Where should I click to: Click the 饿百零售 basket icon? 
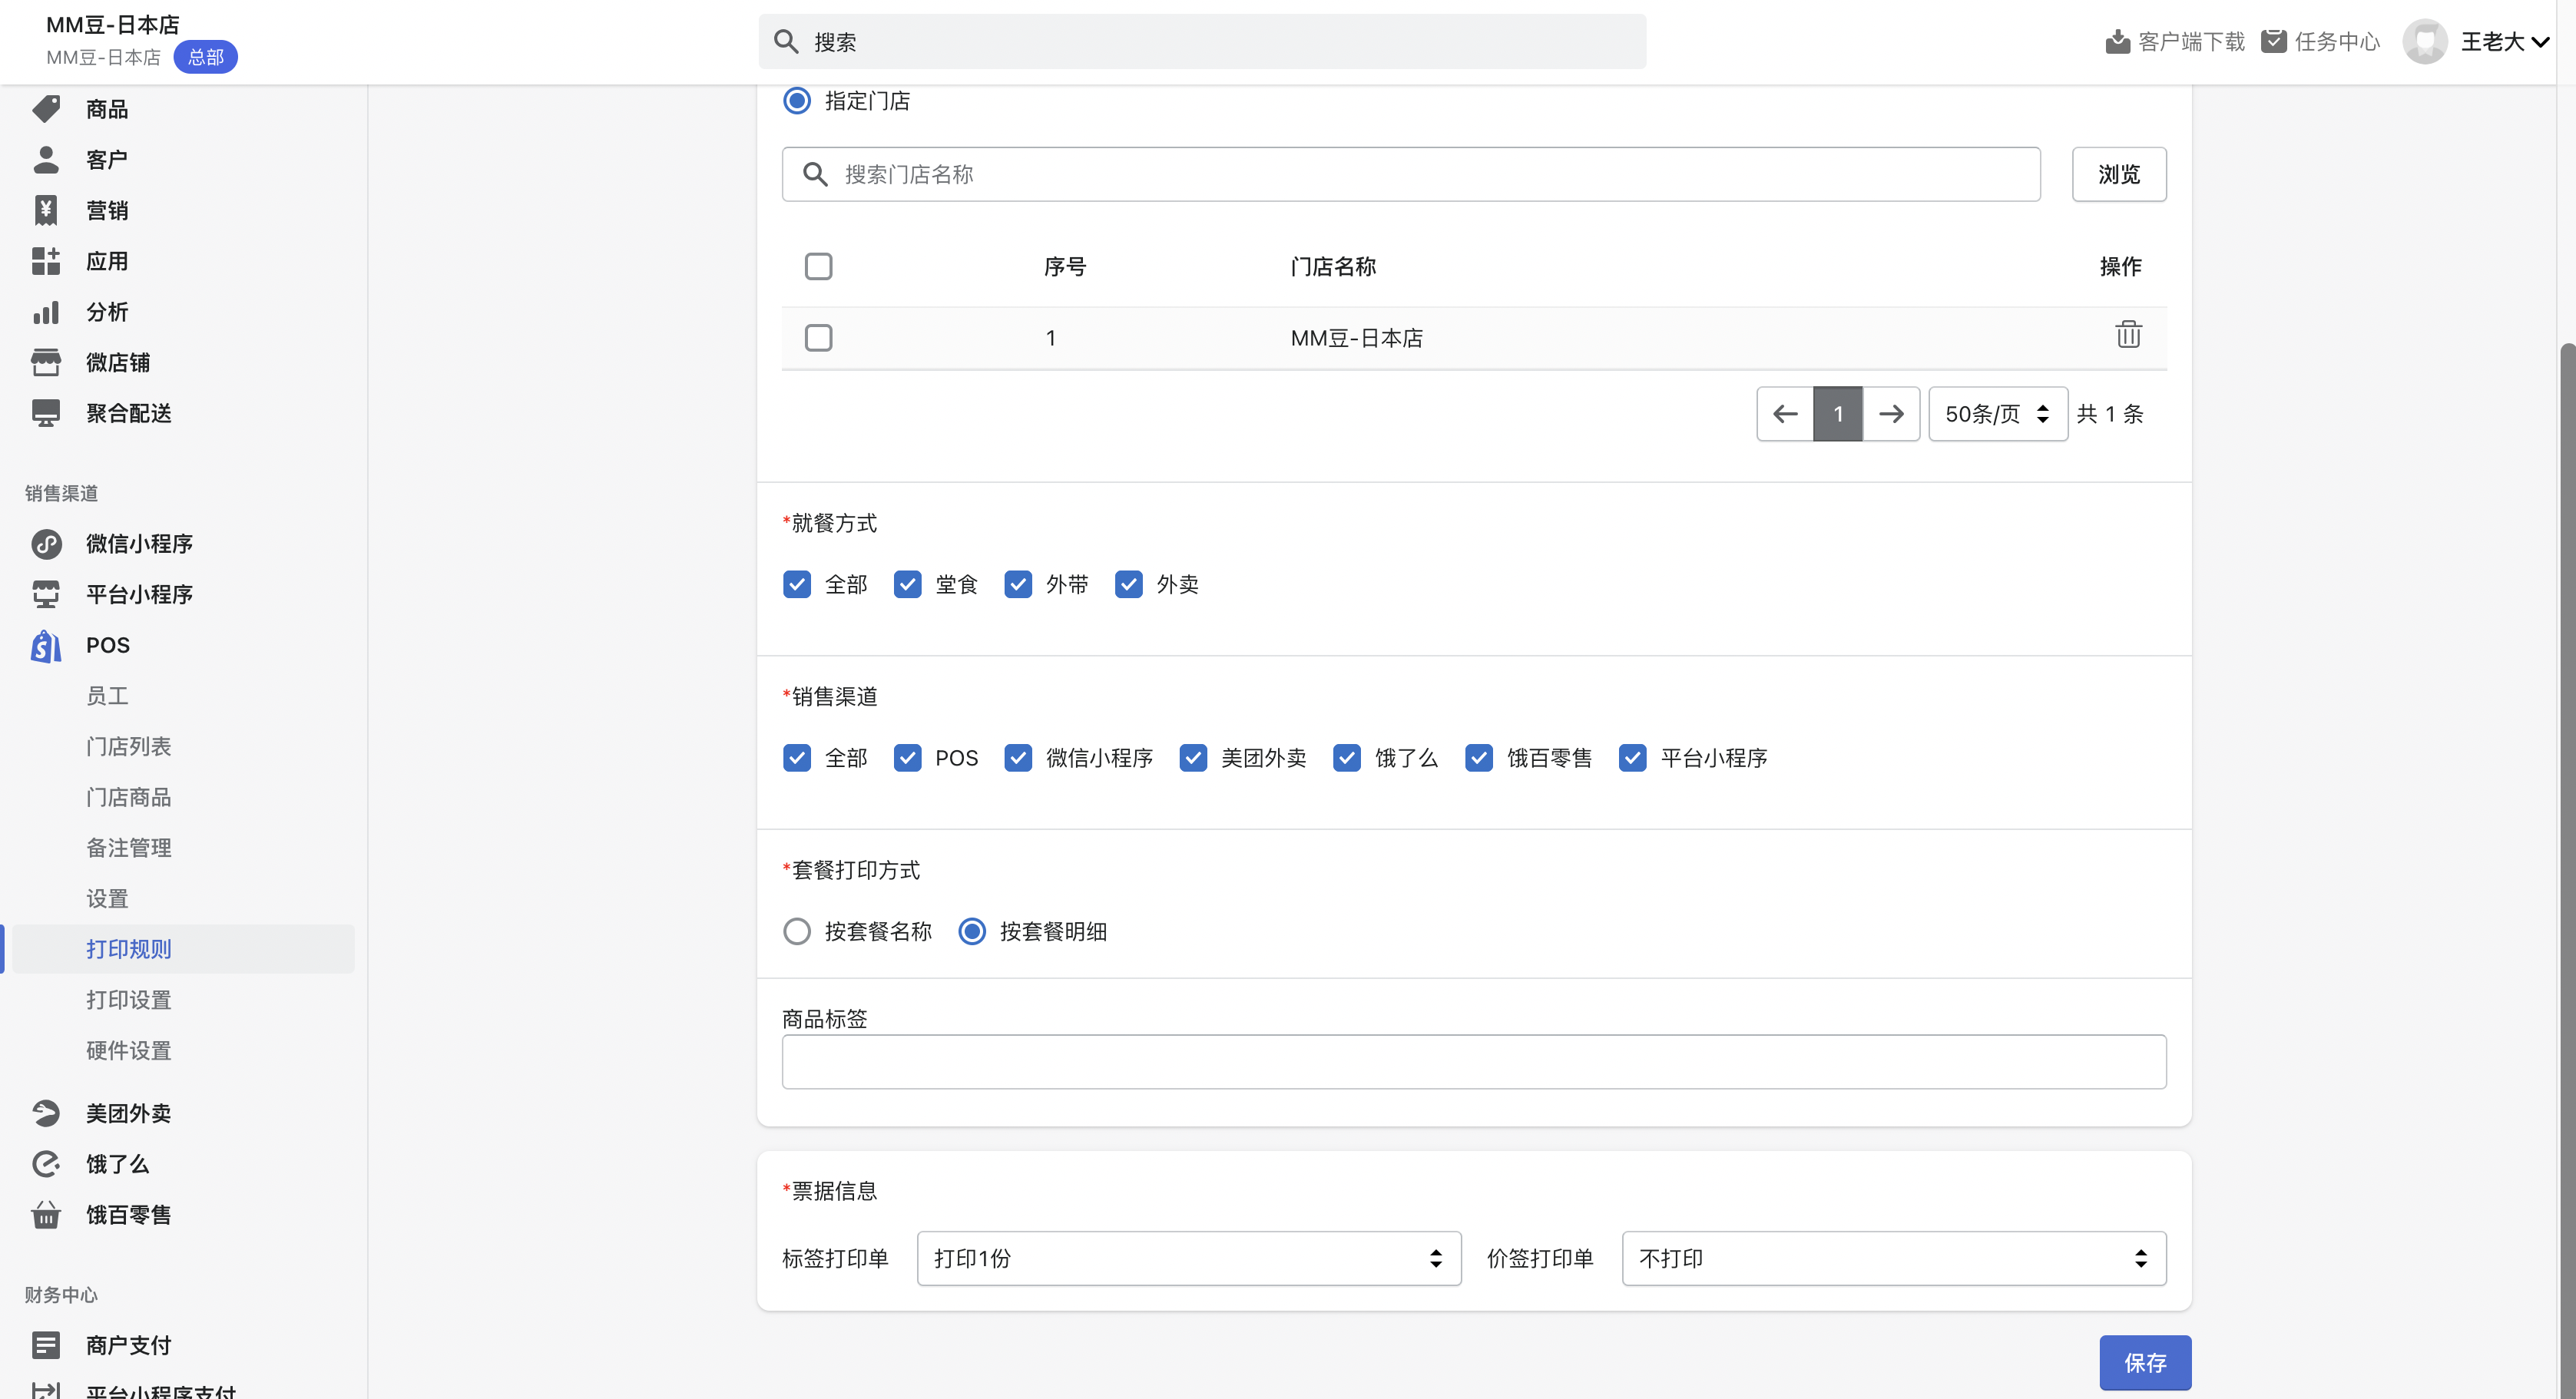46,1215
